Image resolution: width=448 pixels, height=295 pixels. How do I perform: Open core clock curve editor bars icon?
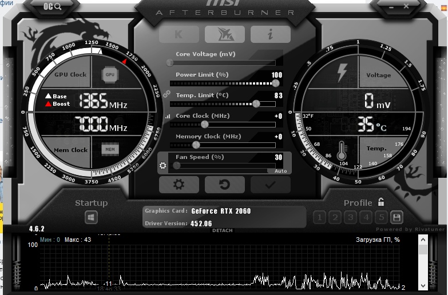pyautogui.click(x=168, y=116)
